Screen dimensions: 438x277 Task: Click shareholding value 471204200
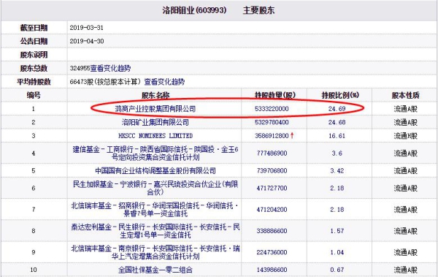272,210
